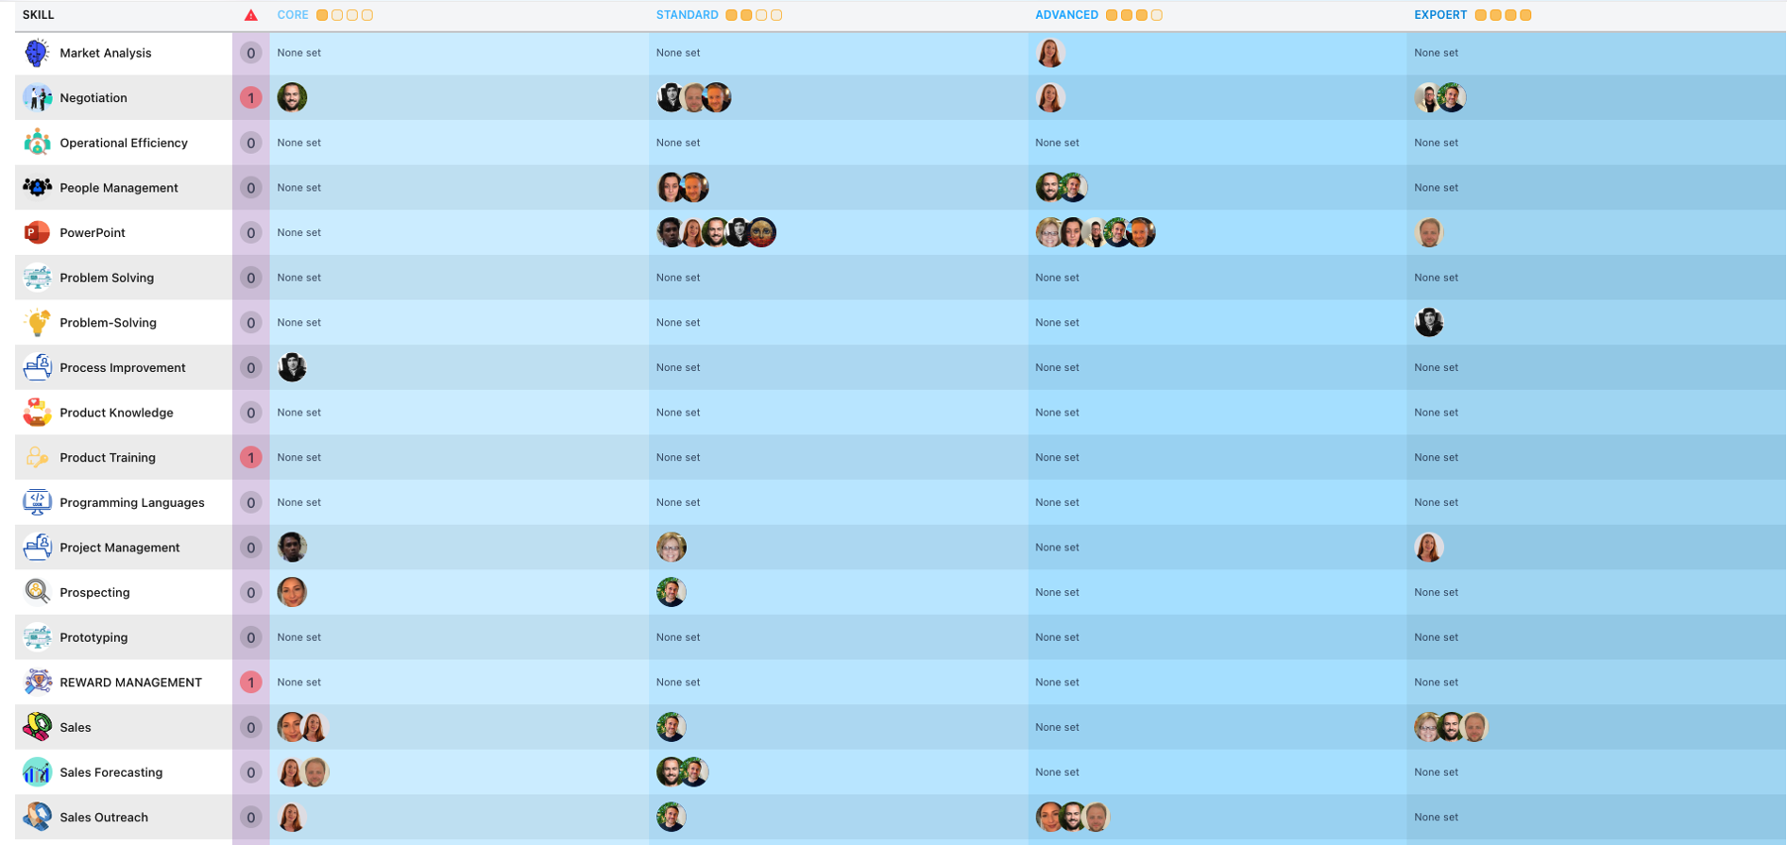The width and height of the screenshot is (1787, 845).
Task: Click the Programming Languages code icon
Action: (37, 502)
